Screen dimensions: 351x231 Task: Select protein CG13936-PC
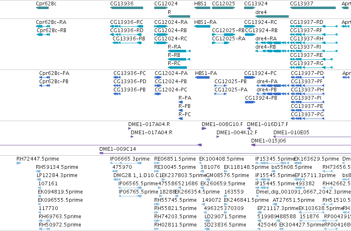(117, 77)
